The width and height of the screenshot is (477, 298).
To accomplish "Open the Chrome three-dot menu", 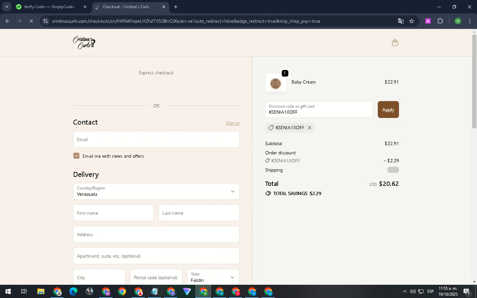I will 470,21.
